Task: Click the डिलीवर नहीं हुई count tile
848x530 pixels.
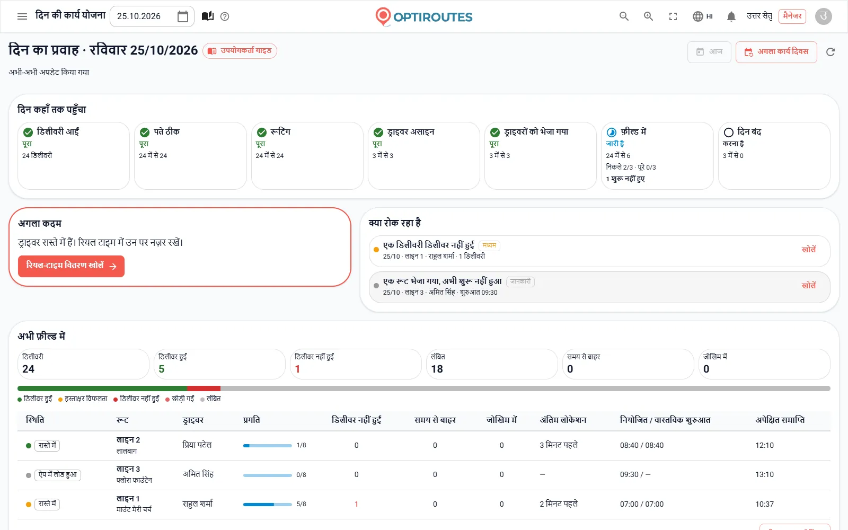Action: [356, 364]
